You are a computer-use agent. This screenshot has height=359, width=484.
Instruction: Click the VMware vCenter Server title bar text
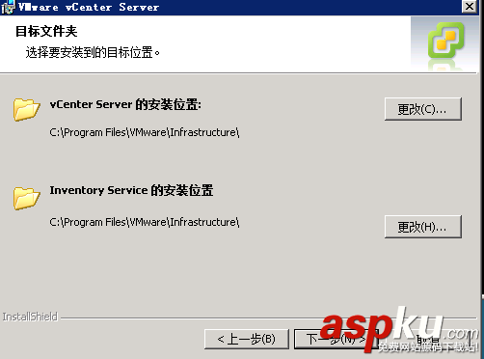click(x=89, y=7)
